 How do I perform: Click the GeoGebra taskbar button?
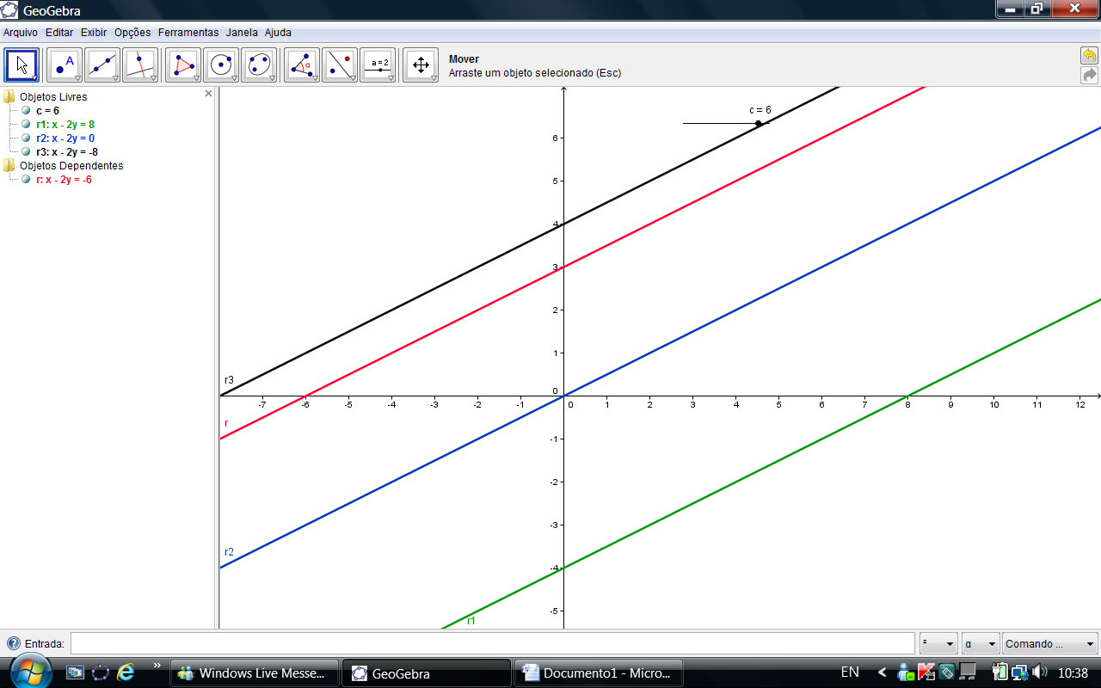[x=427, y=673]
